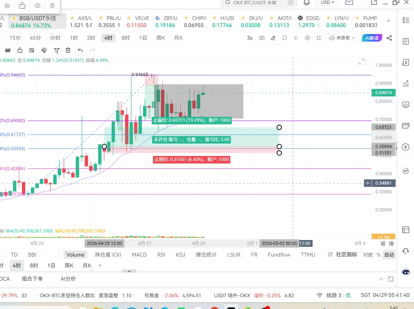Screen dimensions: 414x309
Task: Switch to the EDGE ticker tab
Action: [x=309, y=22]
